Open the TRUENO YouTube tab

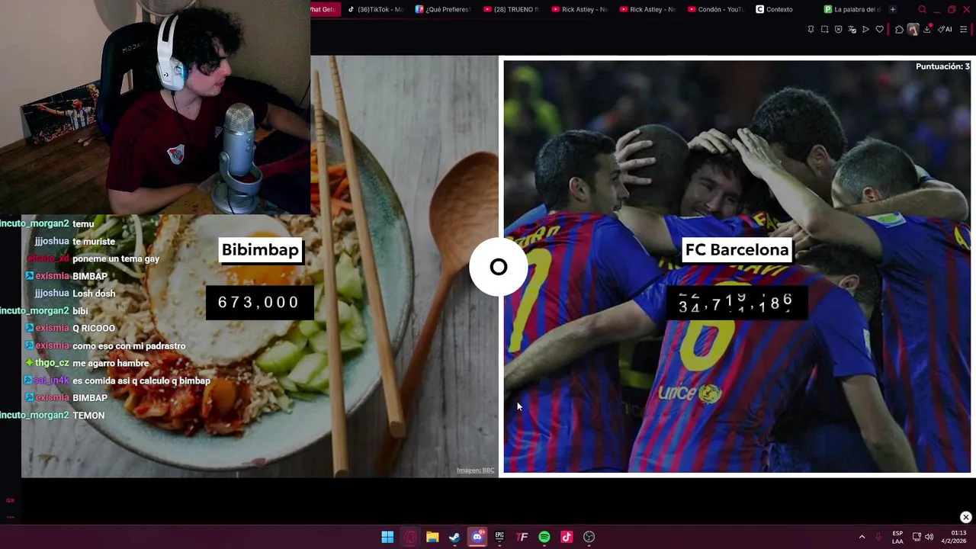(x=511, y=9)
